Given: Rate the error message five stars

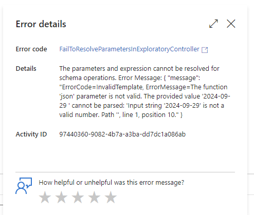Looking at the screenshot, I should [111, 197].
